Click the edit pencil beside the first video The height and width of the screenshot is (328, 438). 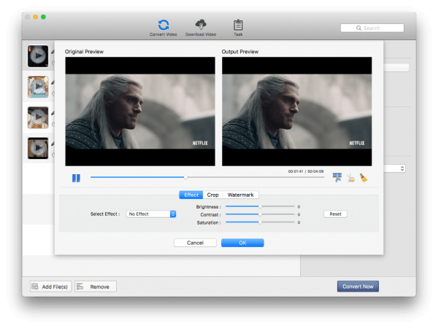pos(53,51)
